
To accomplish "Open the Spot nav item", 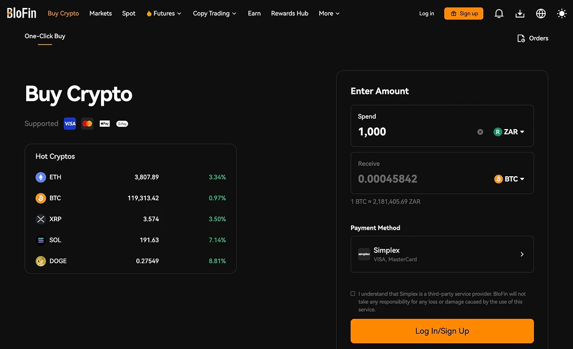I will [129, 14].
